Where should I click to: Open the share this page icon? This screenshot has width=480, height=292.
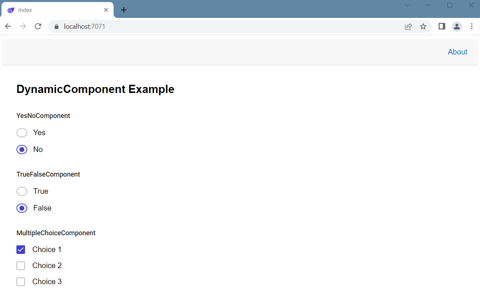408,26
